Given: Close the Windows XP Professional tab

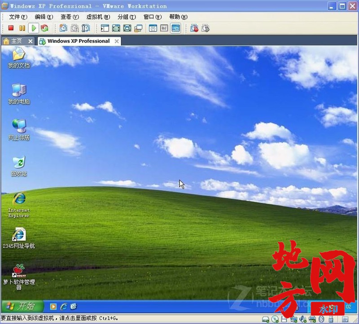Looking at the screenshot, I should [x=117, y=41].
